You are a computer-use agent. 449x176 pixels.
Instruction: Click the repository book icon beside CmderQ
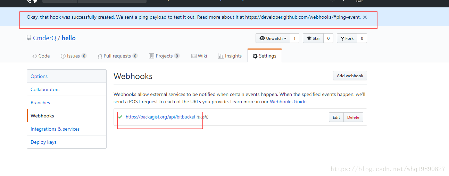tap(29, 38)
